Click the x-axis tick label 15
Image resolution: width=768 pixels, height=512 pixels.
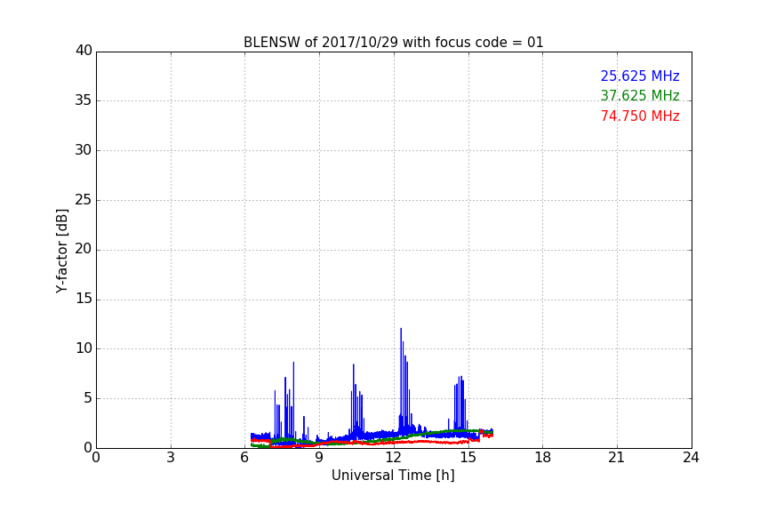[468, 458]
